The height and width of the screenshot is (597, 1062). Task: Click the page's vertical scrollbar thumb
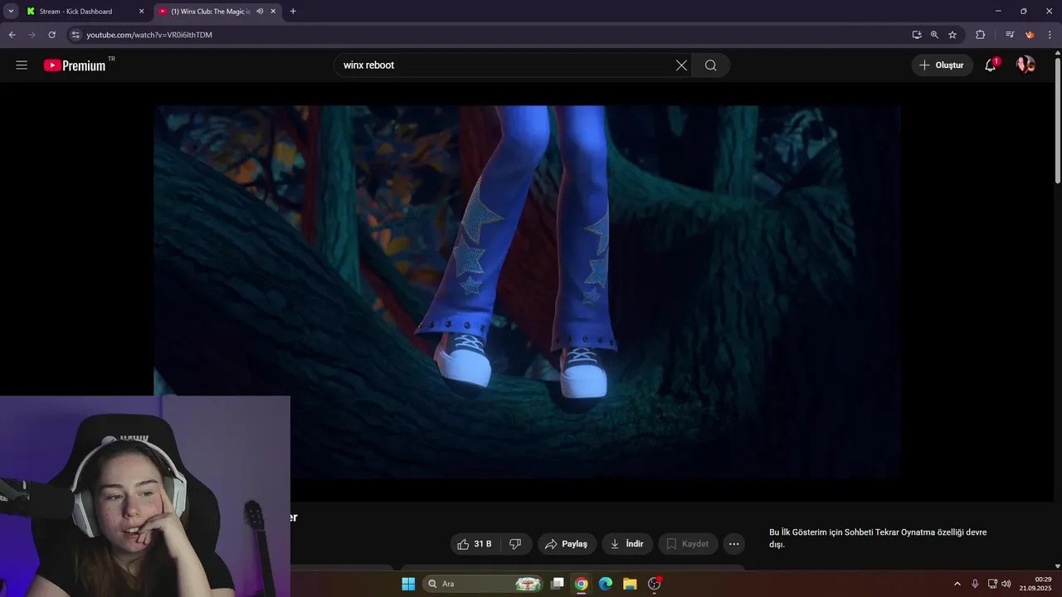coord(1057,120)
